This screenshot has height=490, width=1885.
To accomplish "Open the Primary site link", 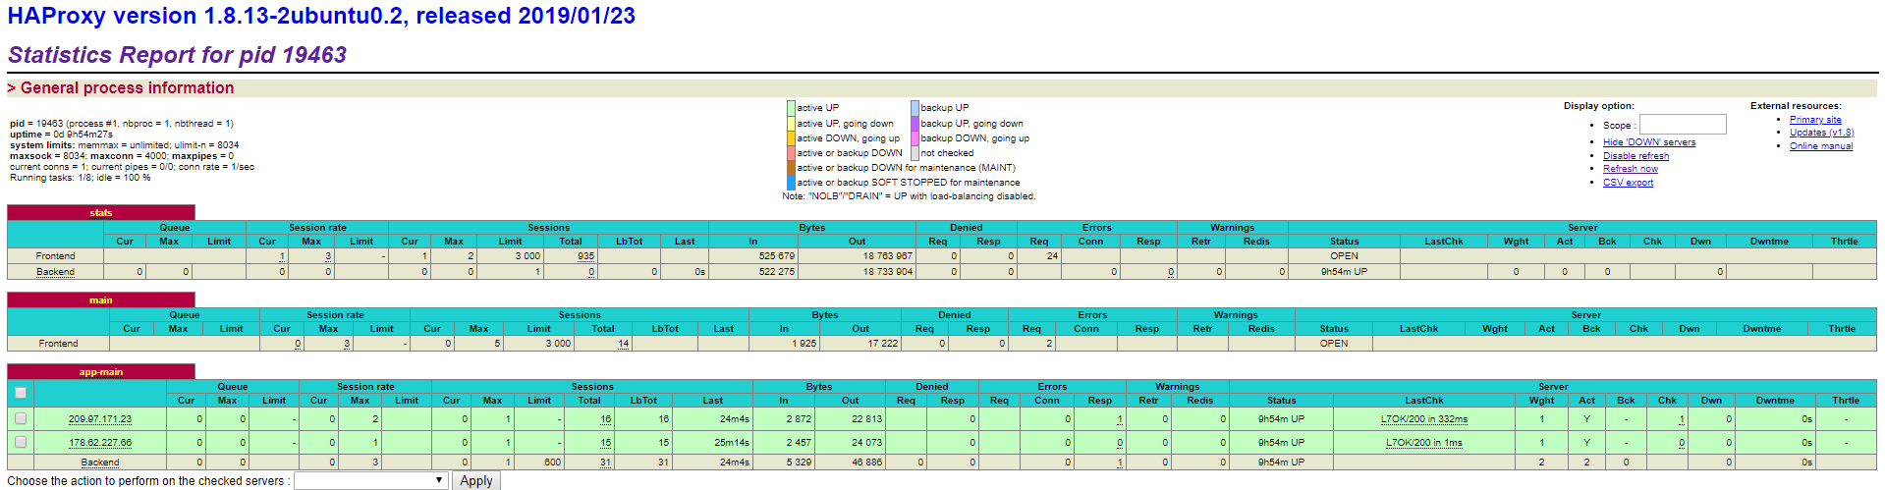I will pos(1815,120).
